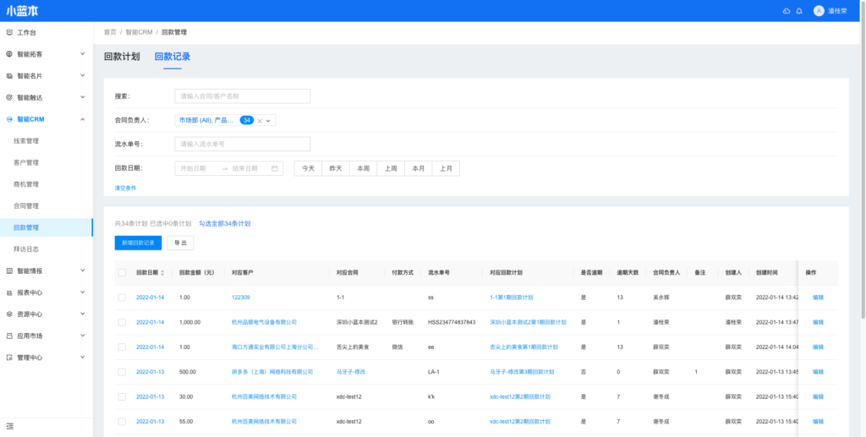The height and width of the screenshot is (437, 866).
Task: Click the cloud icon in top bar
Action: 786,11
